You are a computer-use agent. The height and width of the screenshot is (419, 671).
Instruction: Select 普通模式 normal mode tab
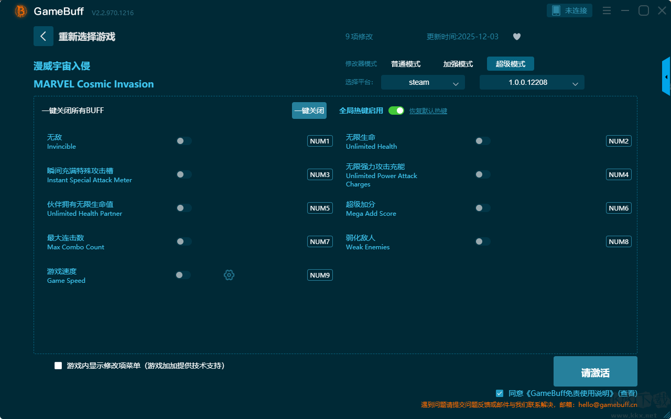406,64
